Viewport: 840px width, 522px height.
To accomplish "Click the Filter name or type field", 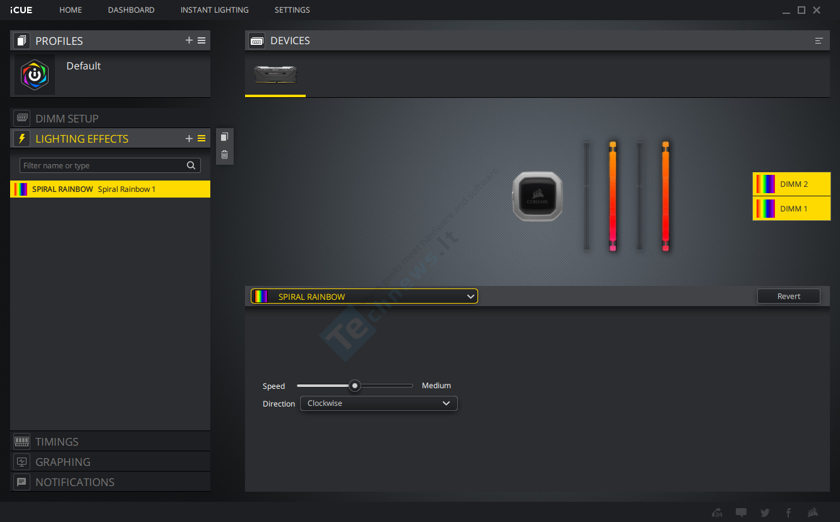I will [x=111, y=165].
